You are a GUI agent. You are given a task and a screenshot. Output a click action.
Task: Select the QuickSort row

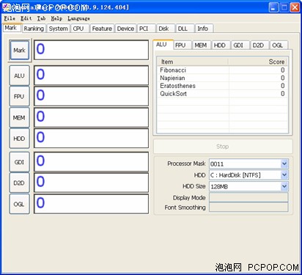(222, 94)
